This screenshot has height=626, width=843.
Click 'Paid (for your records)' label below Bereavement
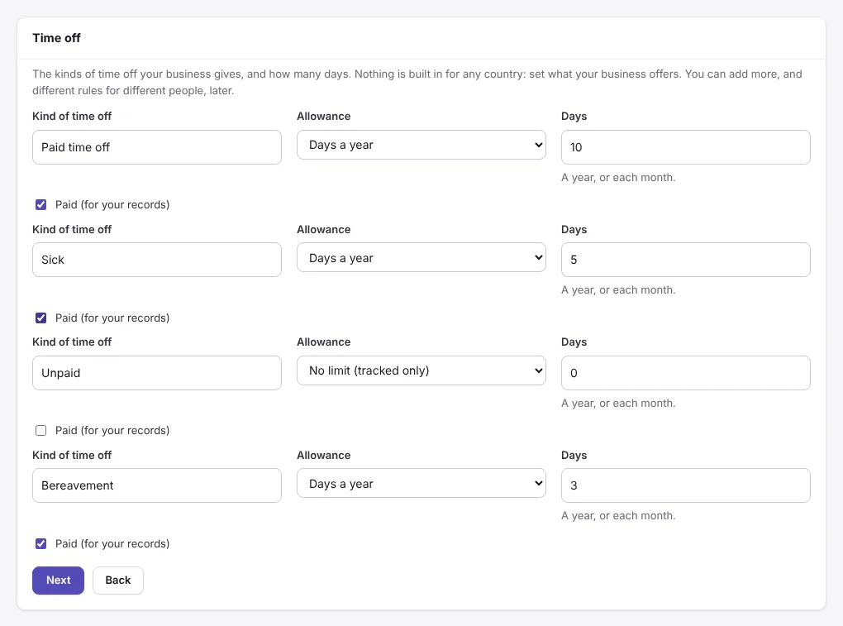(x=112, y=543)
